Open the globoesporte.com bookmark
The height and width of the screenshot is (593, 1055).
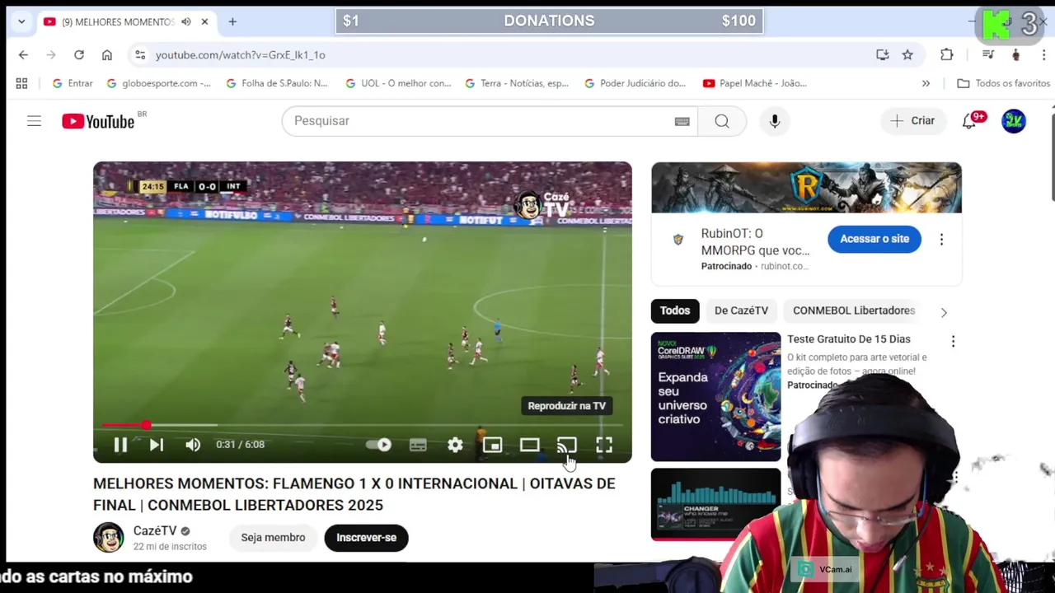(x=158, y=83)
